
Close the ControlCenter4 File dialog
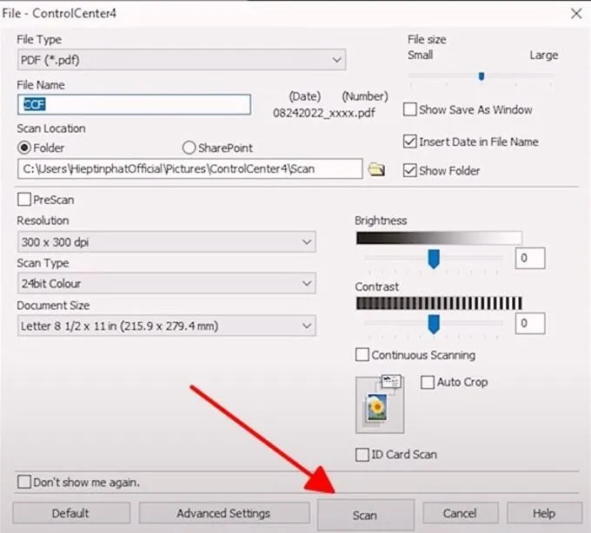pos(576,14)
